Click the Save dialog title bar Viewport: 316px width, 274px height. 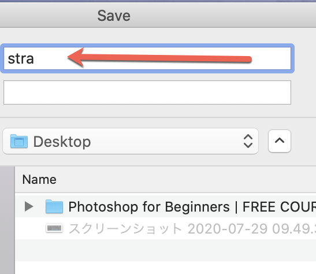click(158, 16)
